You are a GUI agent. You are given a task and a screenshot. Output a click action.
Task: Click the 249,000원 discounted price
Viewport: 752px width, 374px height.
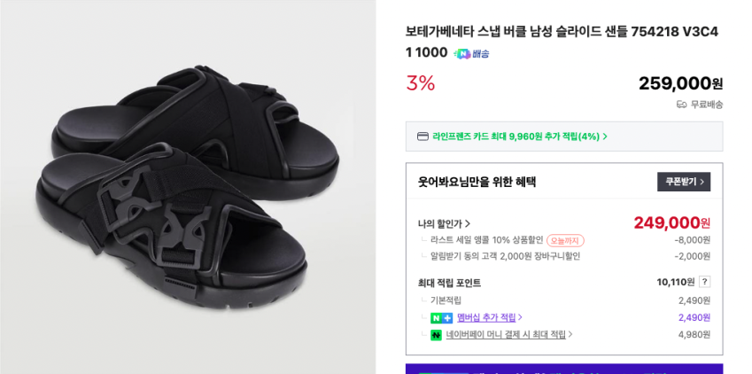point(671,222)
